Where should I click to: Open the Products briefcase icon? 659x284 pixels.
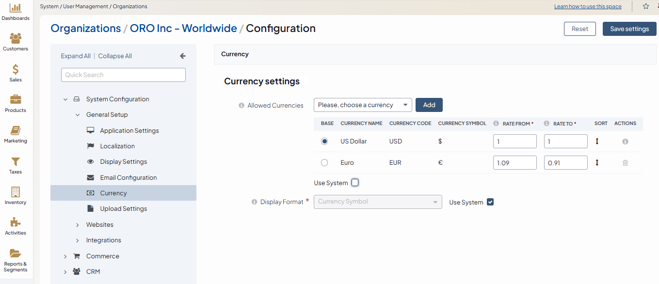coord(16,100)
